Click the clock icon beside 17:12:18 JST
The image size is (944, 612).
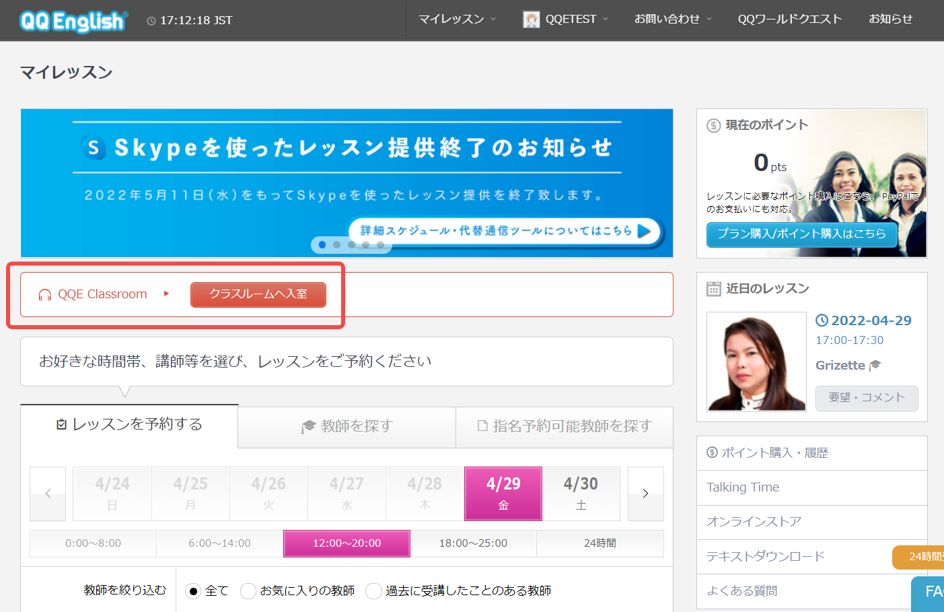151,21
